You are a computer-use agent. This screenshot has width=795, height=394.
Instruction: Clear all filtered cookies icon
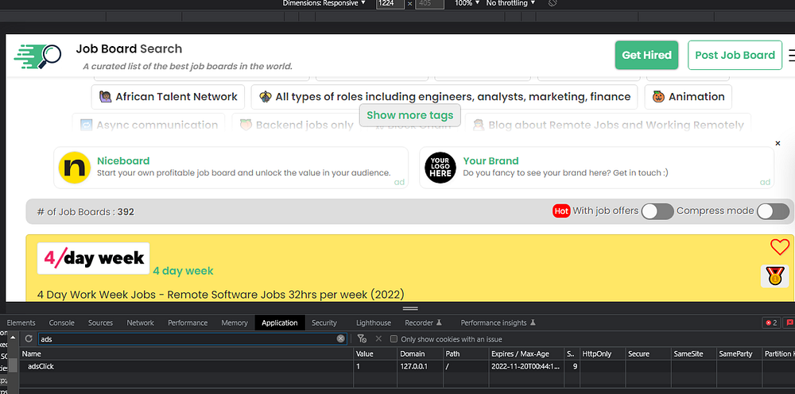[362, 339]
